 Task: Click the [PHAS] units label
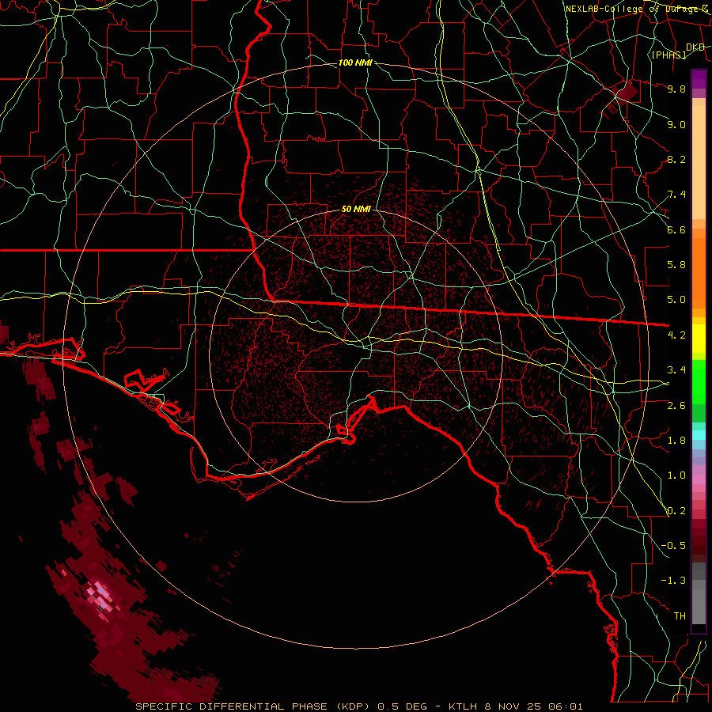tap(668, 55)
